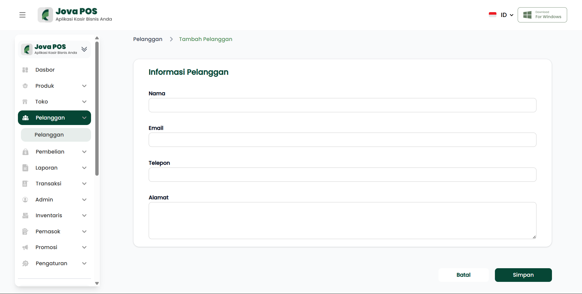Click the Dasbor grid icon
Screen dimensions: 582x294
pyautogui.click(x=25, y=70)
